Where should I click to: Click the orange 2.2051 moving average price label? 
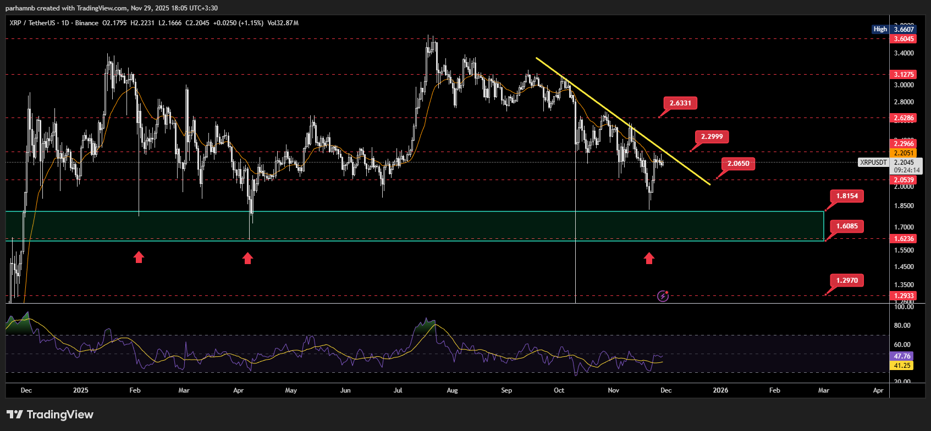point(904,153)
